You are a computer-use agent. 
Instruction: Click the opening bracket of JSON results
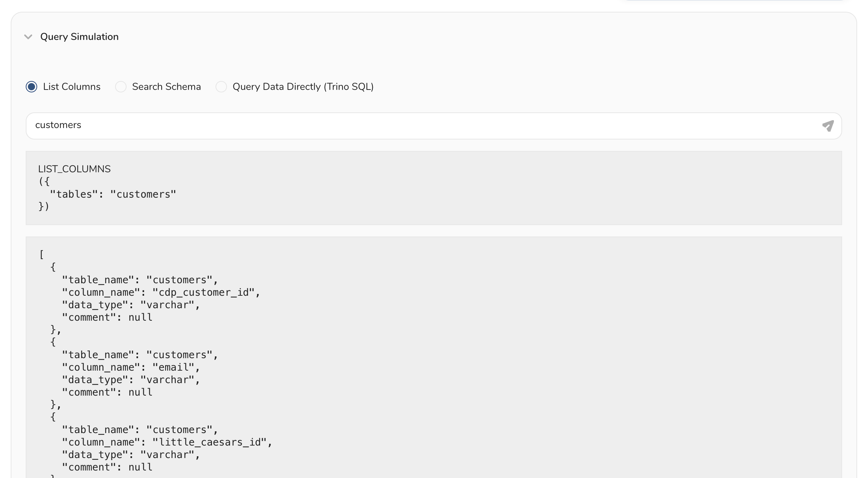[x=41, y=255]
